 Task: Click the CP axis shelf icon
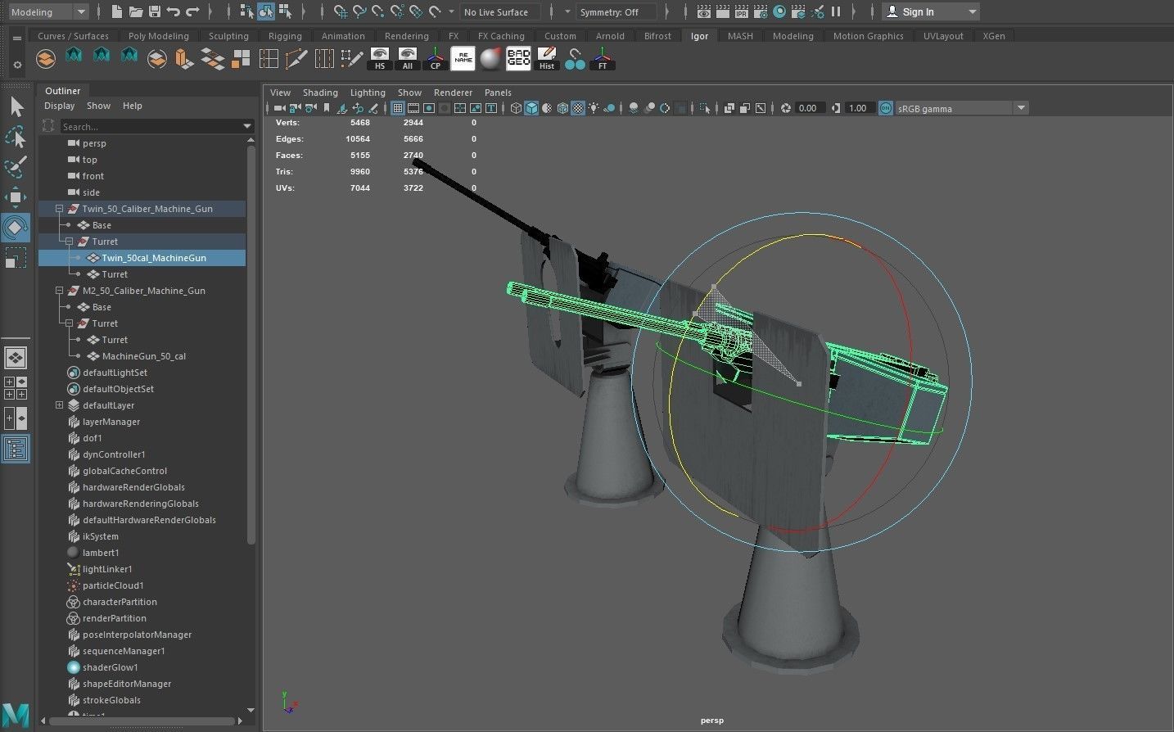(436, 59)
